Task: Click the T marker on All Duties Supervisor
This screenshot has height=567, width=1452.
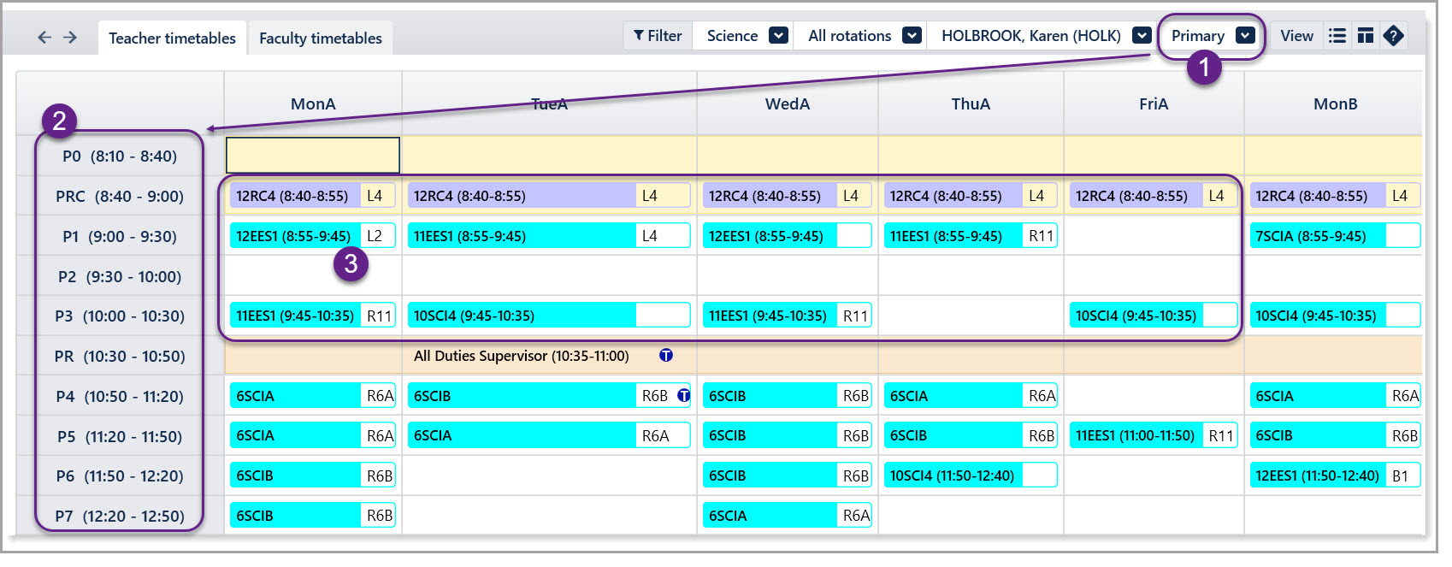Action: [666, 356]
